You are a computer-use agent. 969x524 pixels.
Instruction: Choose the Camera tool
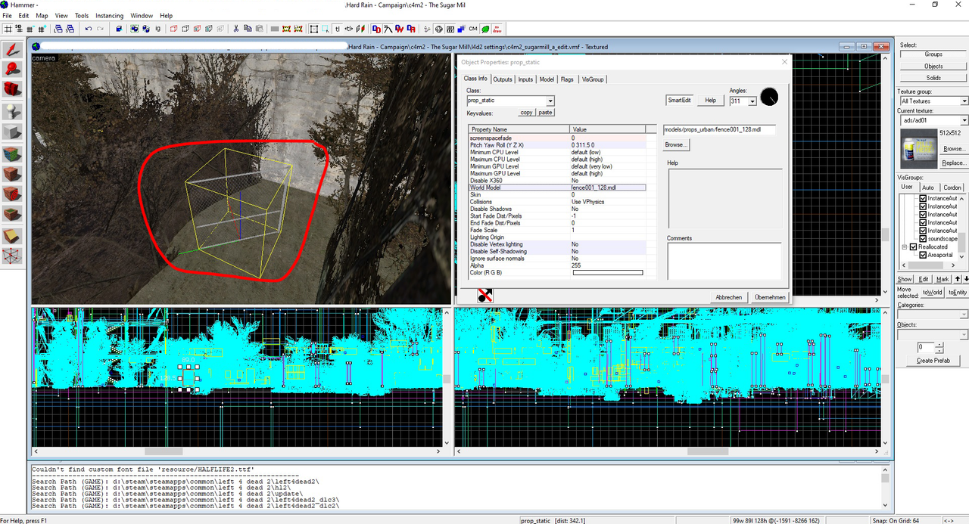(x=12, y=88)
